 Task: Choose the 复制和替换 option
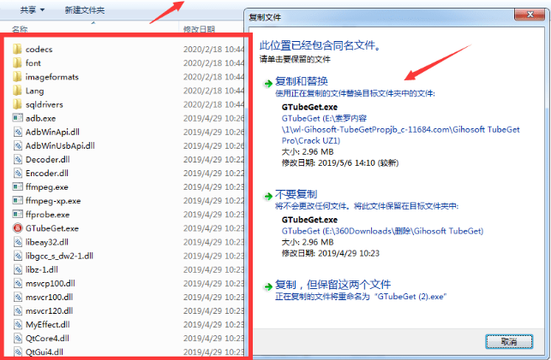302,81
